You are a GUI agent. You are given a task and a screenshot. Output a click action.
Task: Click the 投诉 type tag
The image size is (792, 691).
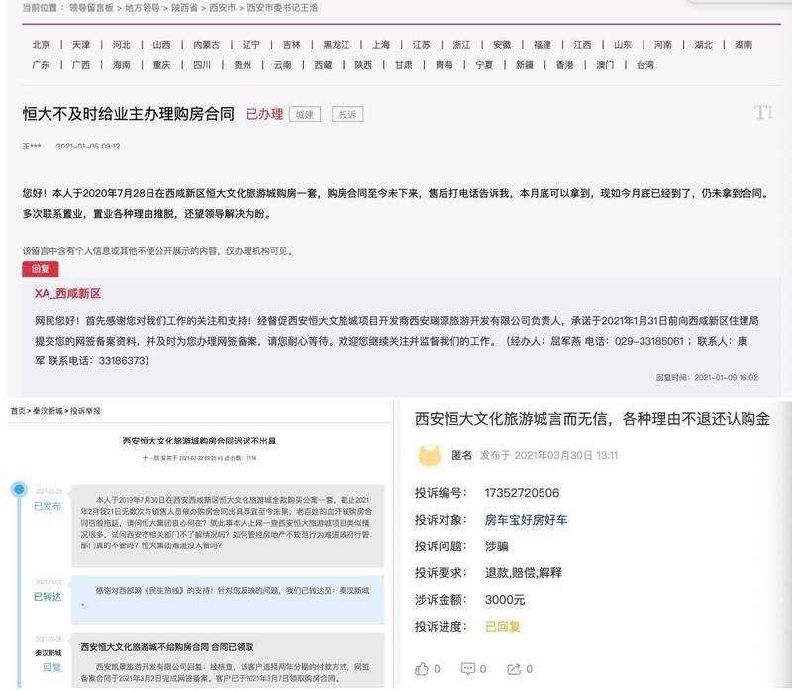click(x=347, y=115)
